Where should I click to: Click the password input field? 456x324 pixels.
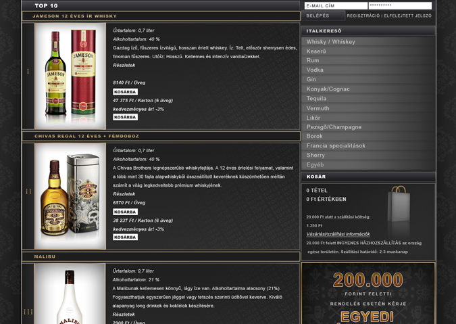pos(400,6)
